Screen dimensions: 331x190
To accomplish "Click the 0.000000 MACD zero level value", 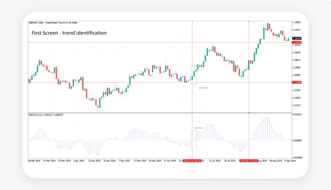I will click(x=297, y=141).
